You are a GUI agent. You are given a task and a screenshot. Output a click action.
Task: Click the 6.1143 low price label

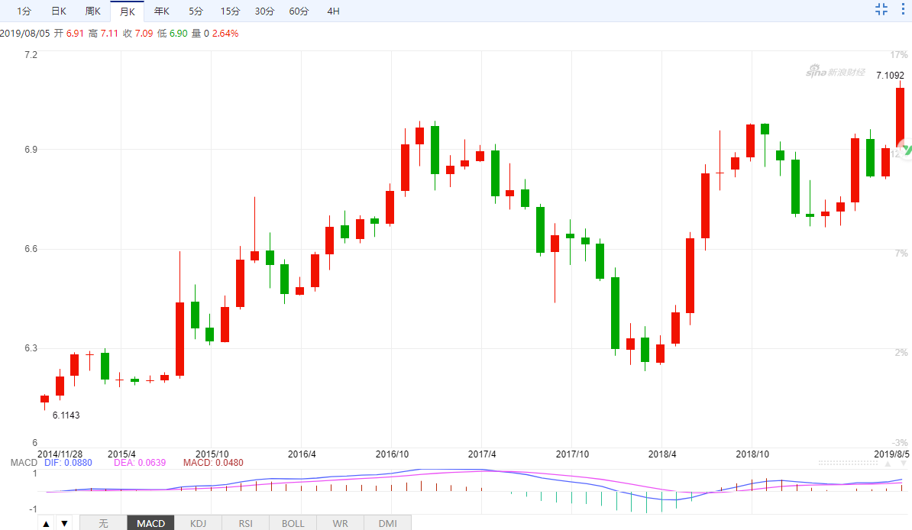click(x=66, y=415)
